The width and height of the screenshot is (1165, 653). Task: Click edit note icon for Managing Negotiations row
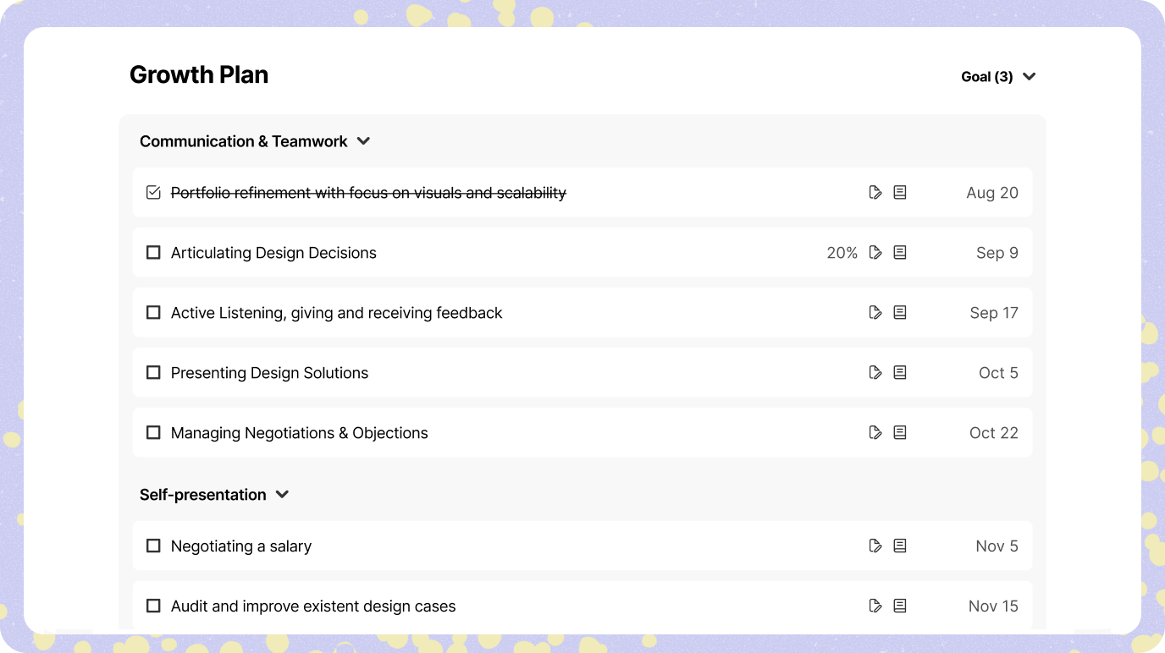click(875, 433)
